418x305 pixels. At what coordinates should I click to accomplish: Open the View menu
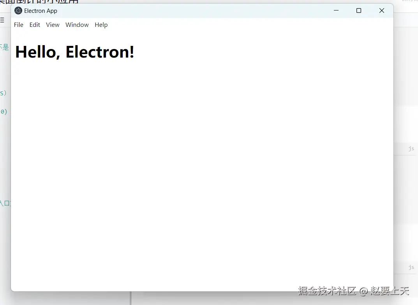tap(53, 25)
